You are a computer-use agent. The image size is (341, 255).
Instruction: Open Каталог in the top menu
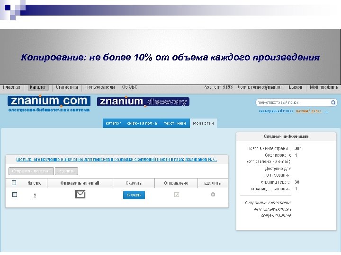[38, 87]
